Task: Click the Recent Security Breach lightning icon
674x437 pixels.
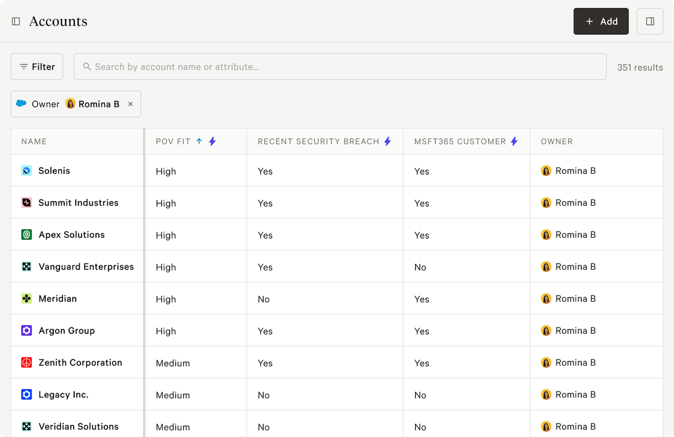Action: pyautogui.click(x=388, y=142)
